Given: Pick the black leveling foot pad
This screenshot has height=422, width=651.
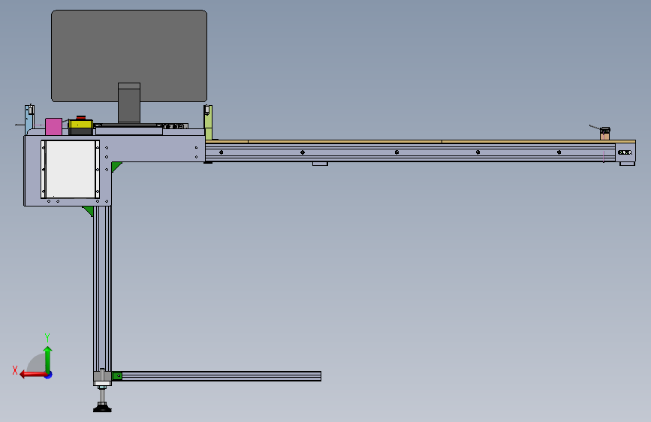Looking at the screenshot, I should 102,408.
